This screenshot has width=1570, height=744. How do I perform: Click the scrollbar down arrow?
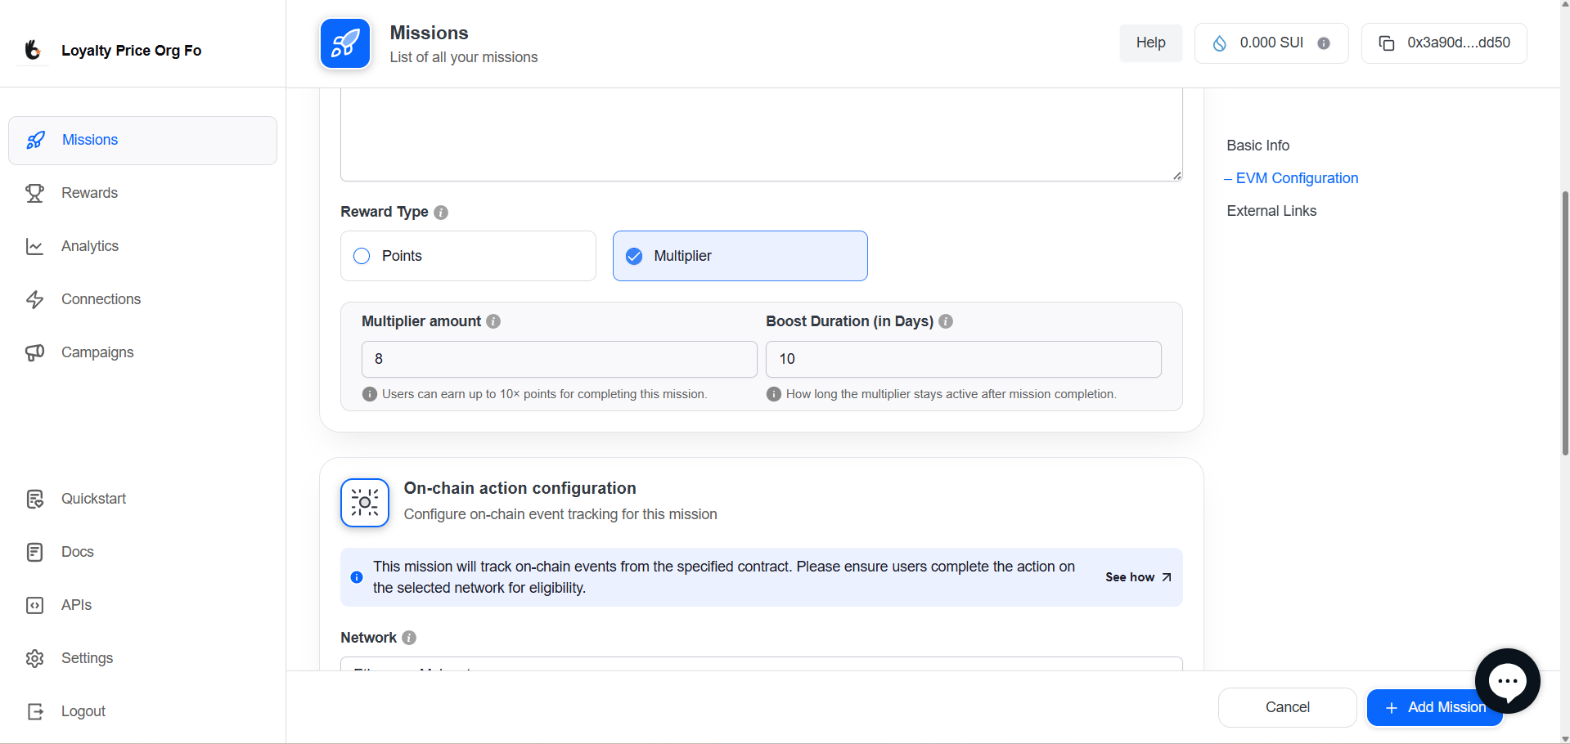[x=1565, y=738]
